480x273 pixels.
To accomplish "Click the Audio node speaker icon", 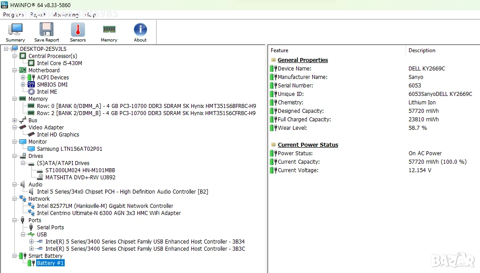I will pos(22,184).
